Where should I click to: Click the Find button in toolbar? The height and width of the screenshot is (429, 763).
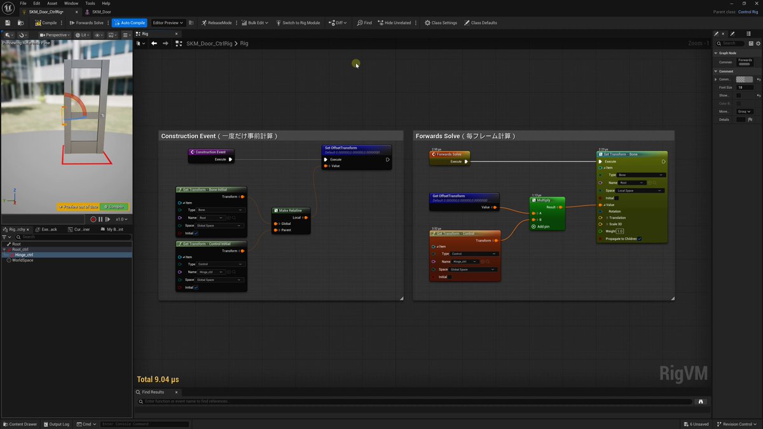[364, 23]
